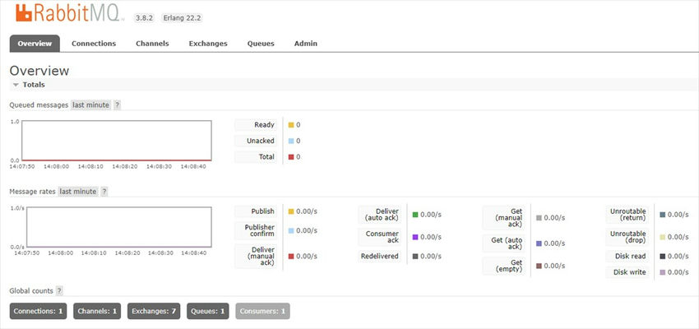
Task: Click the Redelivered label
Action: [x=379, y=257]
